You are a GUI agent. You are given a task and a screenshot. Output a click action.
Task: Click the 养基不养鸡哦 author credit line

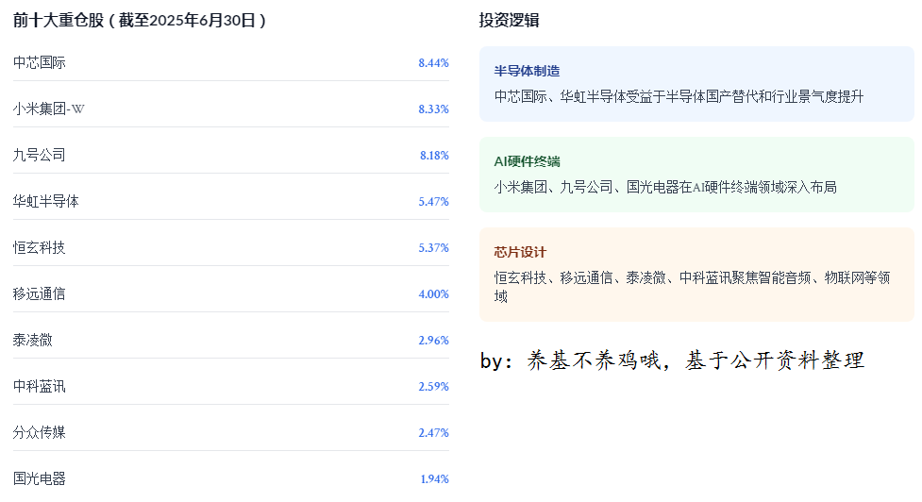point(673,360)
